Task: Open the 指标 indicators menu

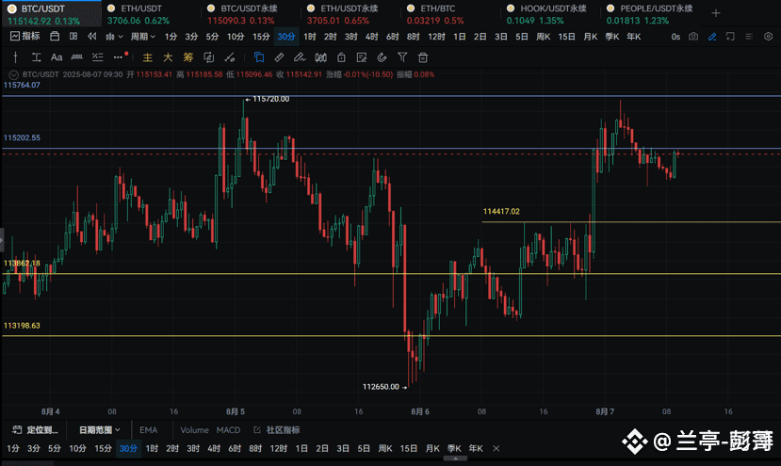Action: [24, 37]
